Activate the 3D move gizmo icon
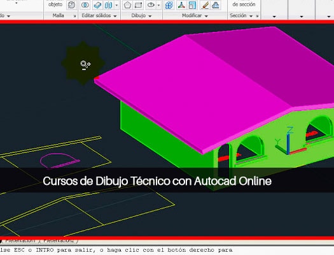This screenshot has width=334, height=255. (181, 5)
